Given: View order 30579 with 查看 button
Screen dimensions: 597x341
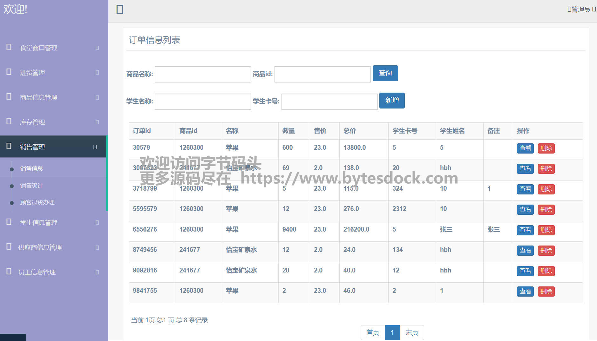Looking at the screenshot, I should (x=525, y=148).
